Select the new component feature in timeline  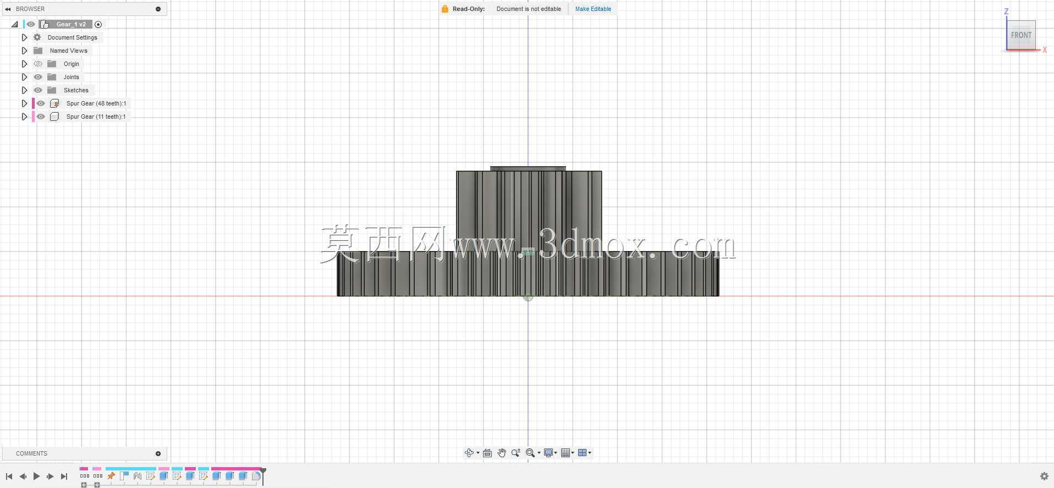coord(124,476)
